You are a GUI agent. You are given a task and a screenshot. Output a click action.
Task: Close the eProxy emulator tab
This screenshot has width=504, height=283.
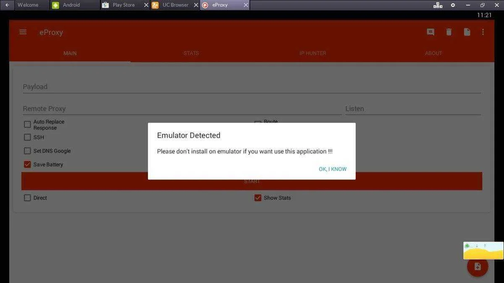click(246, 5)
